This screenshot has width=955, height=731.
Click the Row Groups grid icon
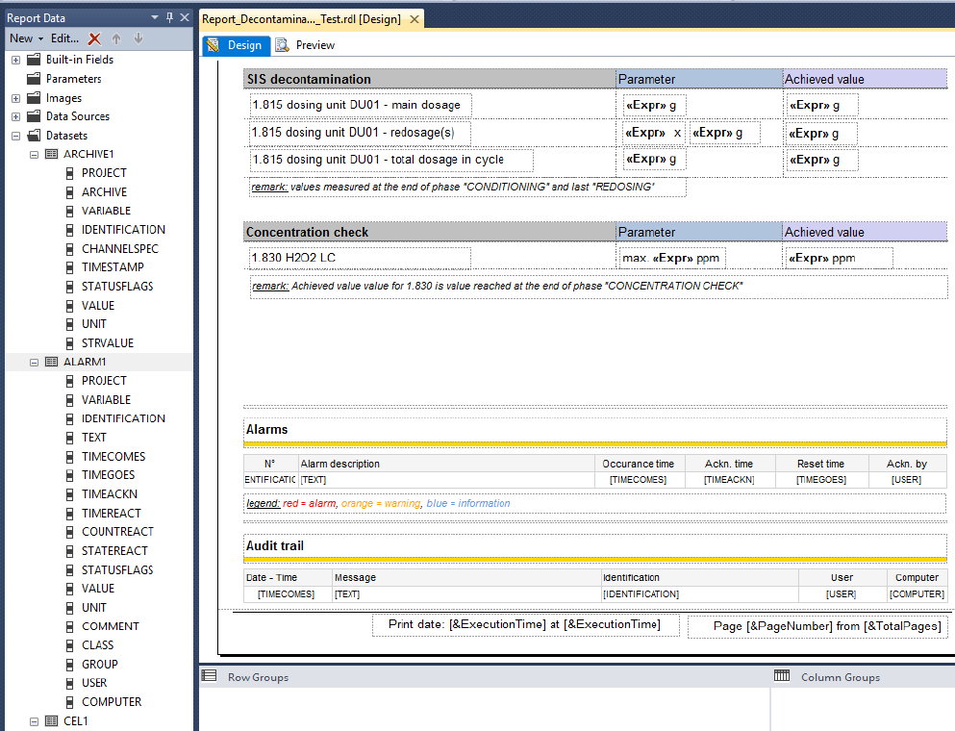point(209,676)
